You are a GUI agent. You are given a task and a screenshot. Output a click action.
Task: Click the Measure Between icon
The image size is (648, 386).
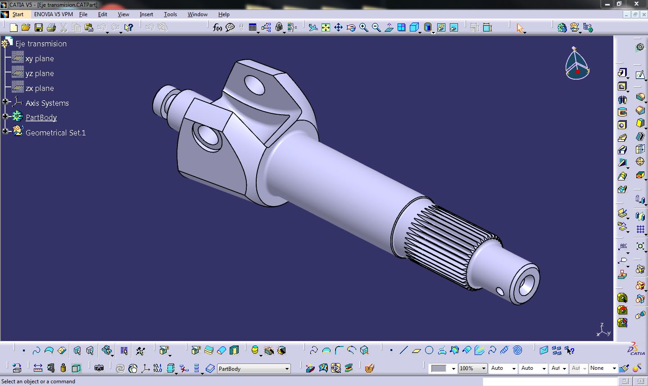(x=38, y=368)
